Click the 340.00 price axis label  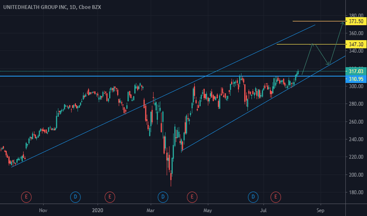pyautogui.click(x=356, y=51)
